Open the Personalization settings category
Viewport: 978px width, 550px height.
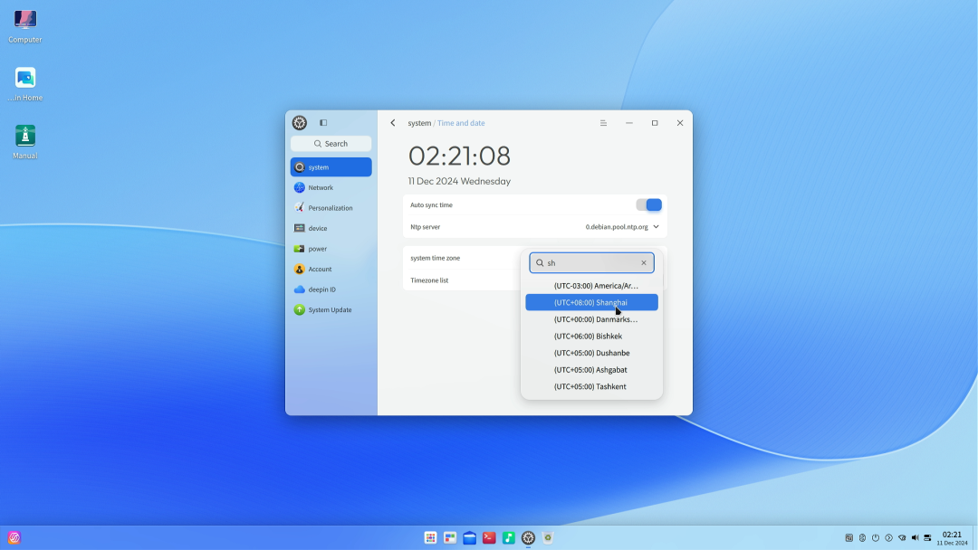click(x=331, y=208)
